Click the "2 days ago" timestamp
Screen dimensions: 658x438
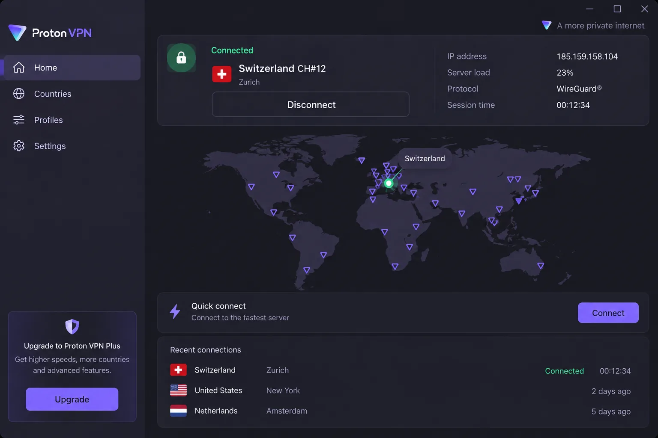pyautogui.click(x=611, y=391)
